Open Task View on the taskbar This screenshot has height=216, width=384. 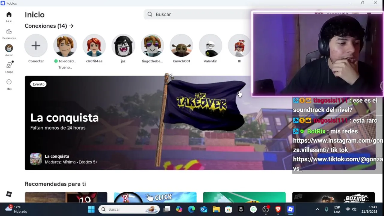[x=167, y=209]
